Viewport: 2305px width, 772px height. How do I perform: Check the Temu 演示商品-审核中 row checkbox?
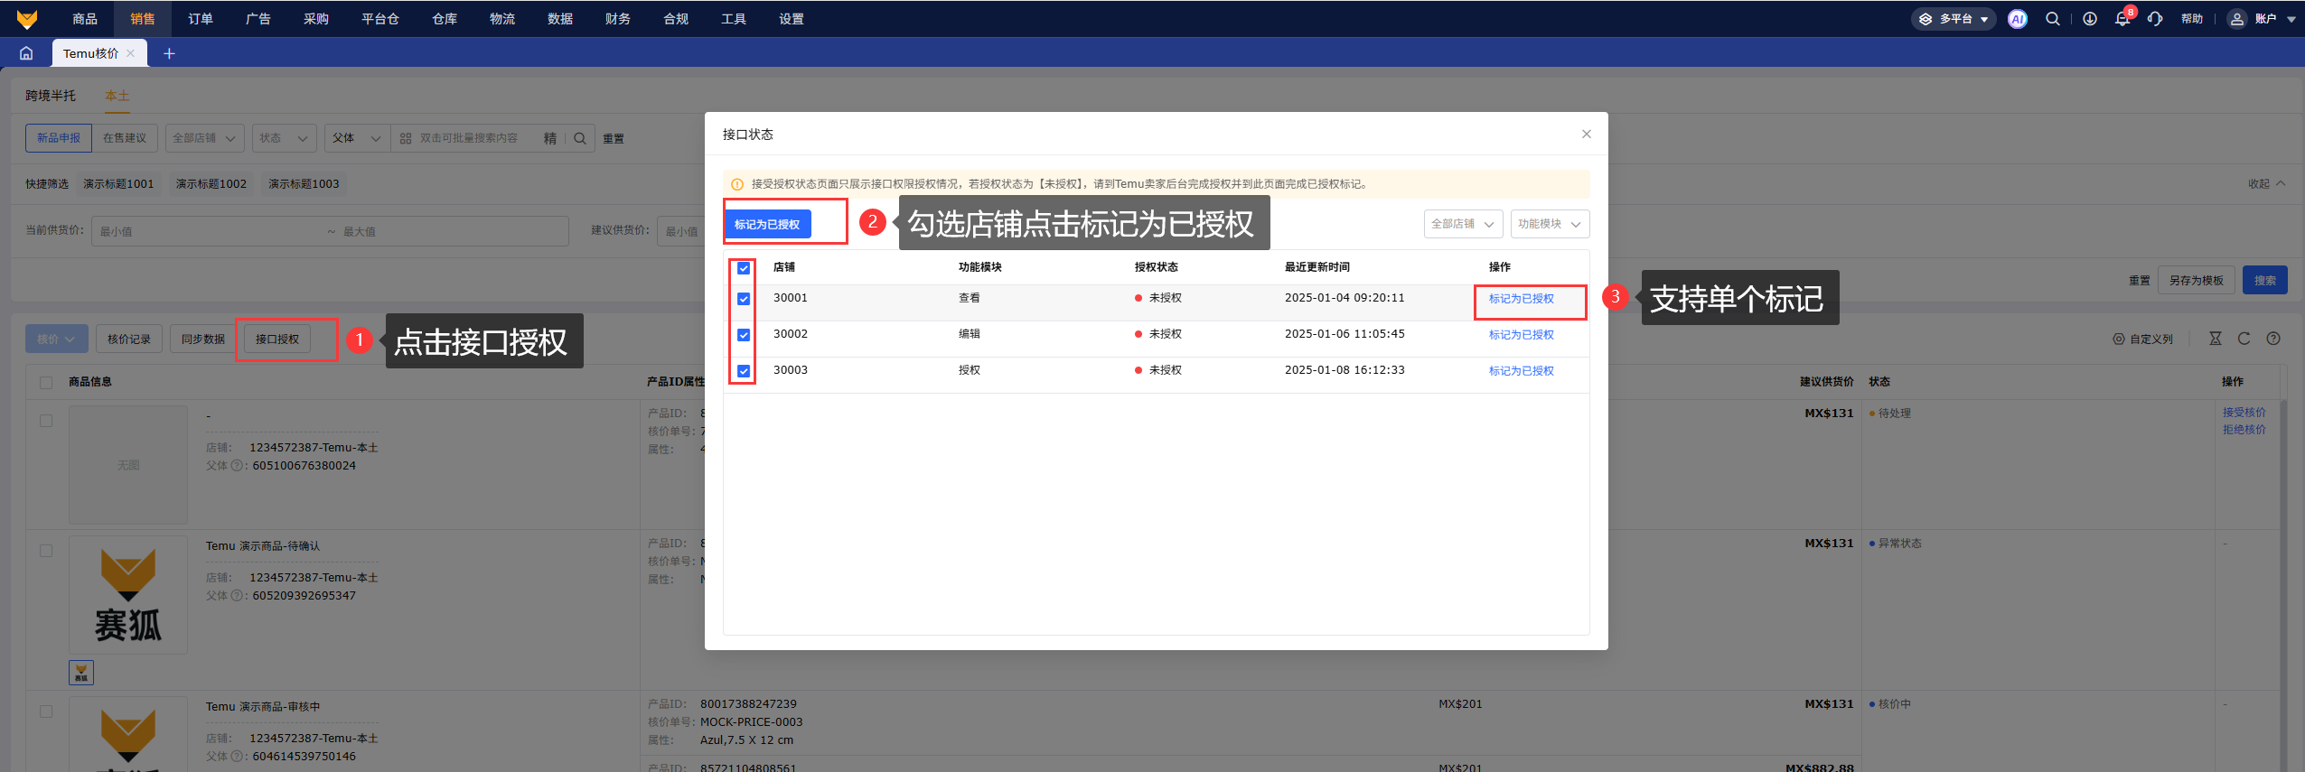point(46,712)
